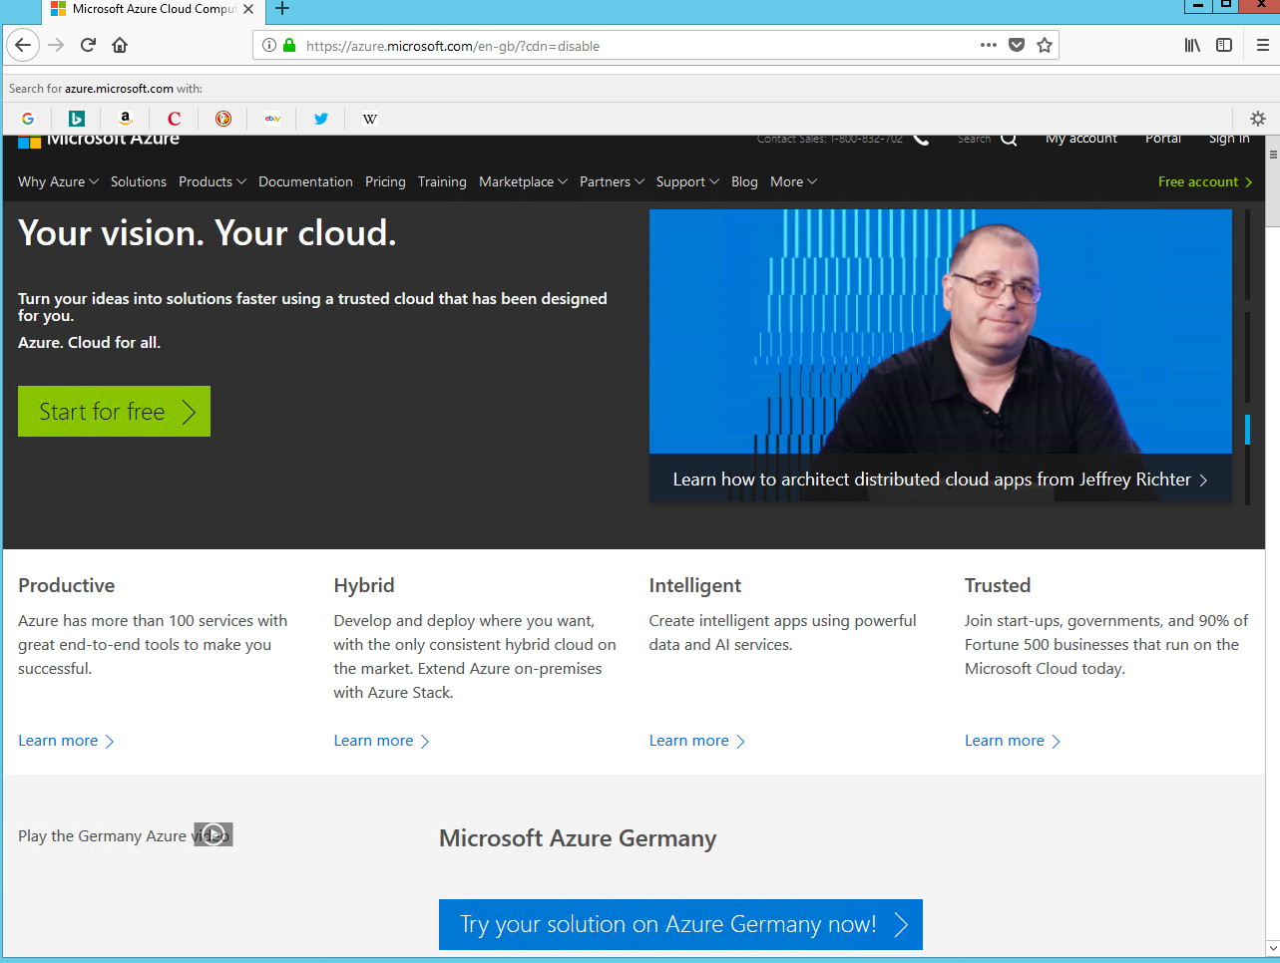
Task: Play the Germany Azure video icon
Action: point(213,834)
